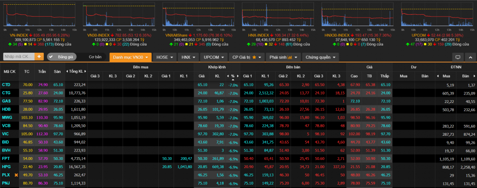The image size is (477, 188).
Task: Click the VN-INDEX label under chart
Action: click(x=19, y=35)
